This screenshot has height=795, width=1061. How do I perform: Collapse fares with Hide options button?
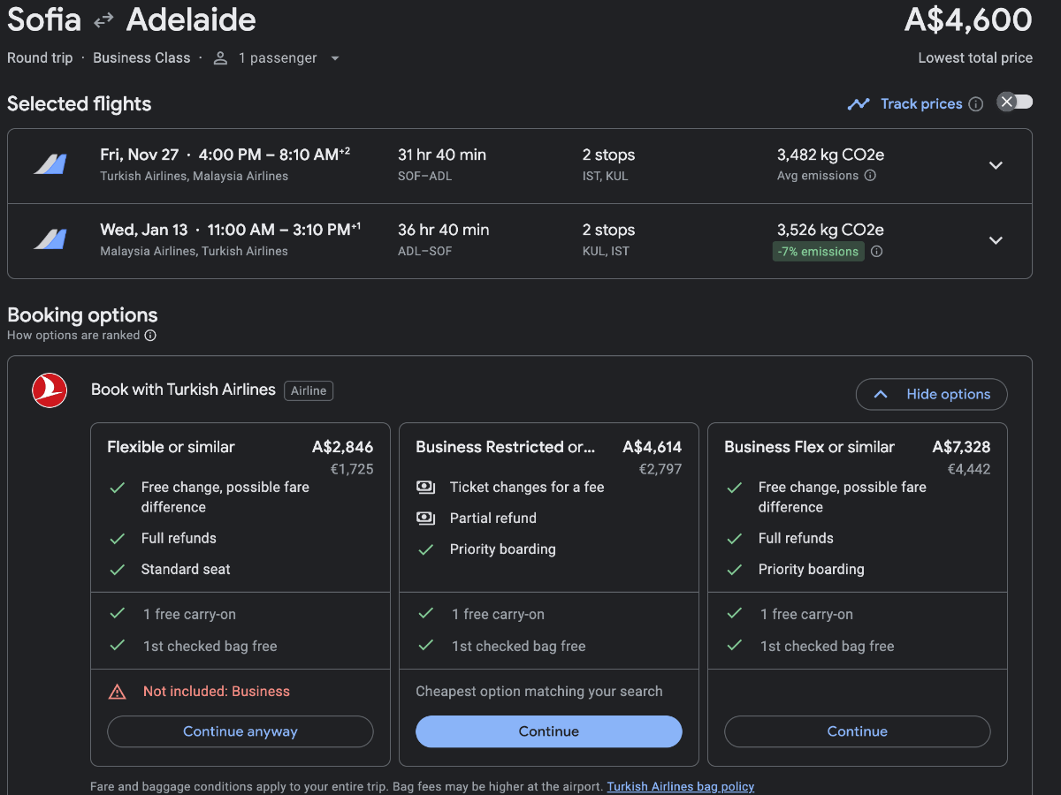pos(931,395)
